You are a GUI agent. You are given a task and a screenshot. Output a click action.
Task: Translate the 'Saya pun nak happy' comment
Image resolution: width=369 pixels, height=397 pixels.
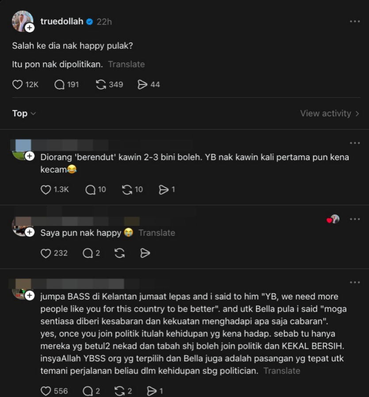[x=157, y=233]
